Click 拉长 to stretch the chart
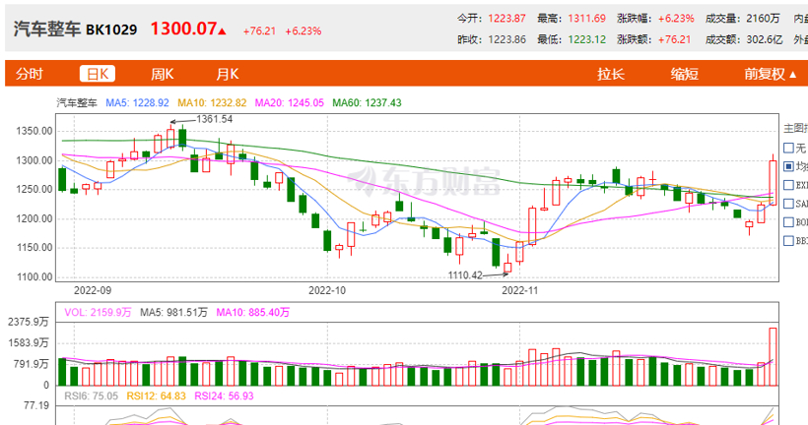 (611, 74)
